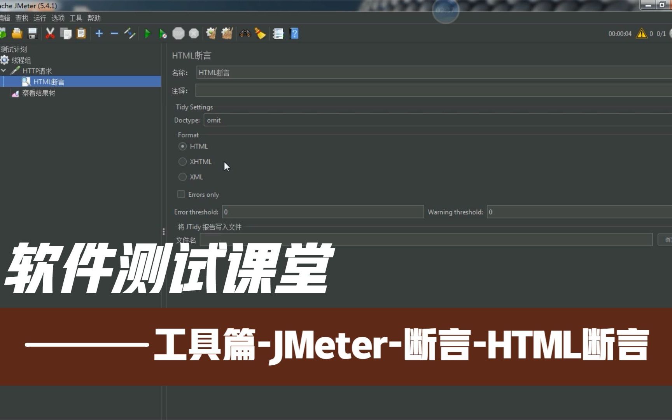Reset search with yellow brush icon

click(260, 34)
